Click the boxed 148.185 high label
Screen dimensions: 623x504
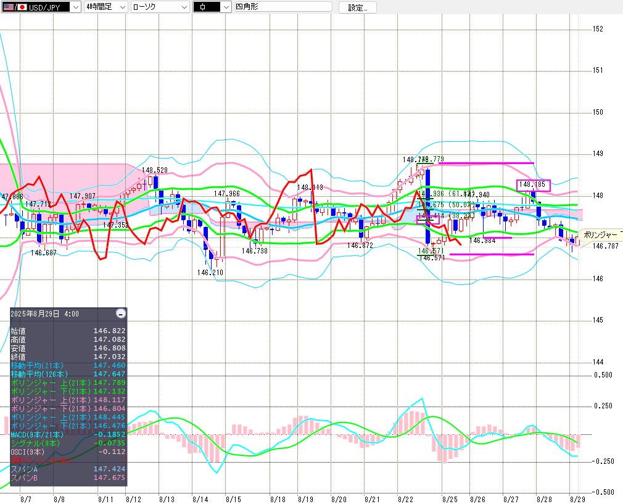point(533,185)
